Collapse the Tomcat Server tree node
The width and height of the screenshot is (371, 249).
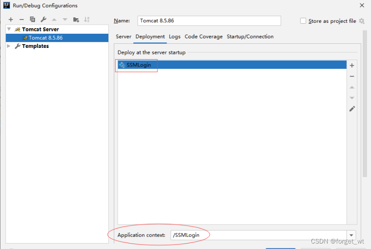coord(9,29)
